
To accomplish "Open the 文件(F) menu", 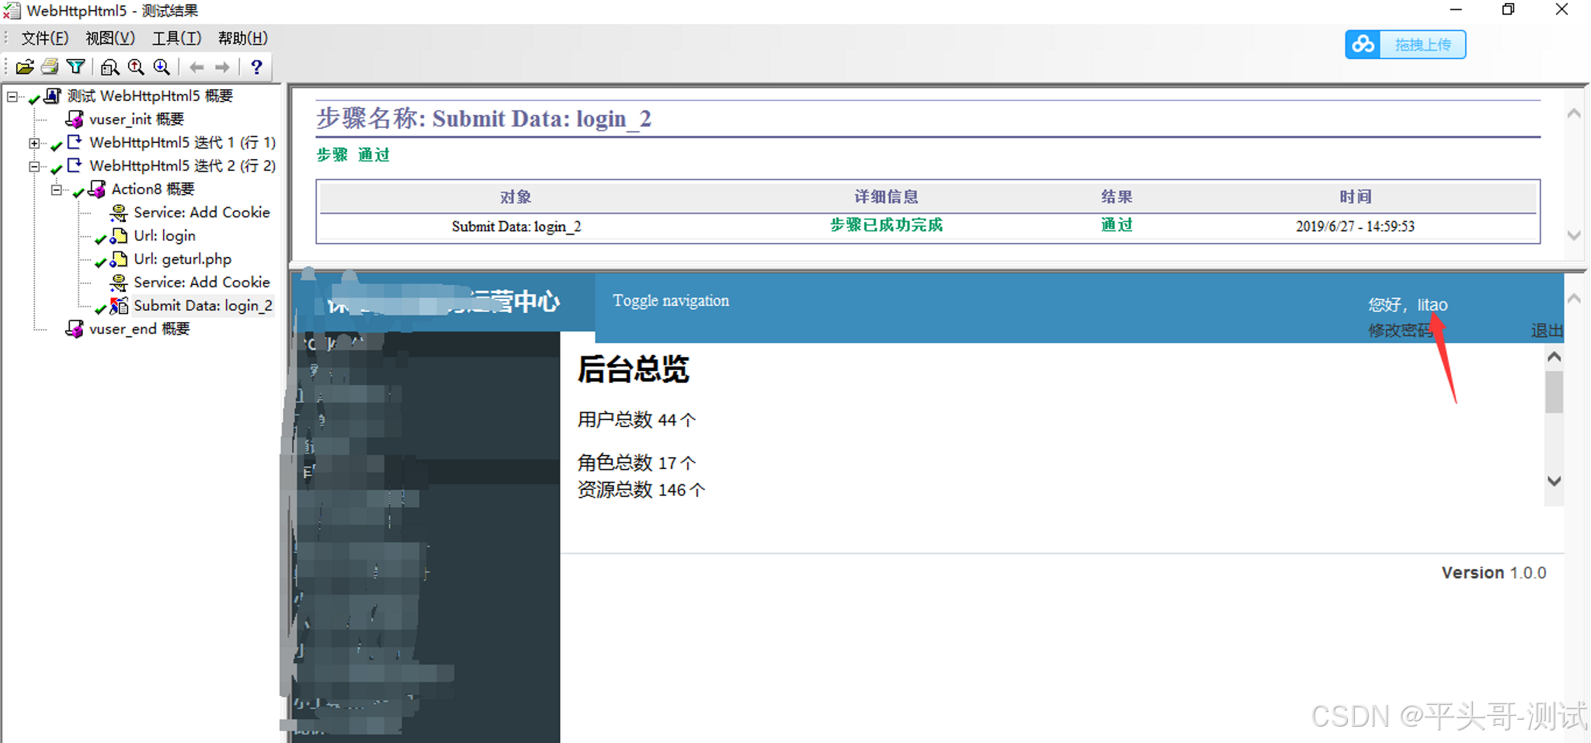I will (x=45, y=38).
